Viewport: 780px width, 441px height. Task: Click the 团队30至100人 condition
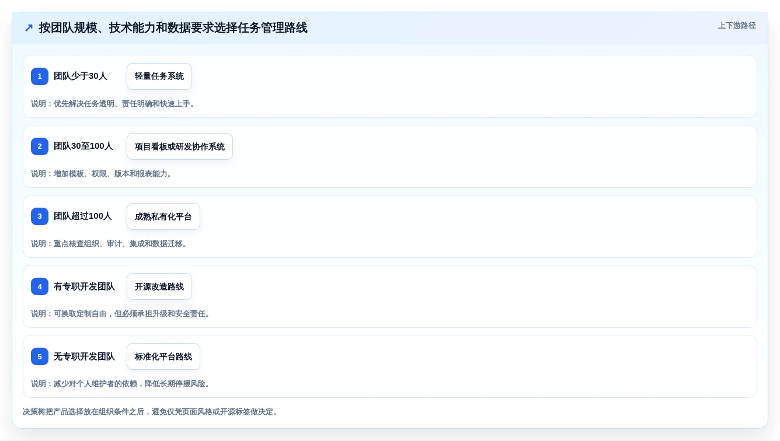(83, 146)
